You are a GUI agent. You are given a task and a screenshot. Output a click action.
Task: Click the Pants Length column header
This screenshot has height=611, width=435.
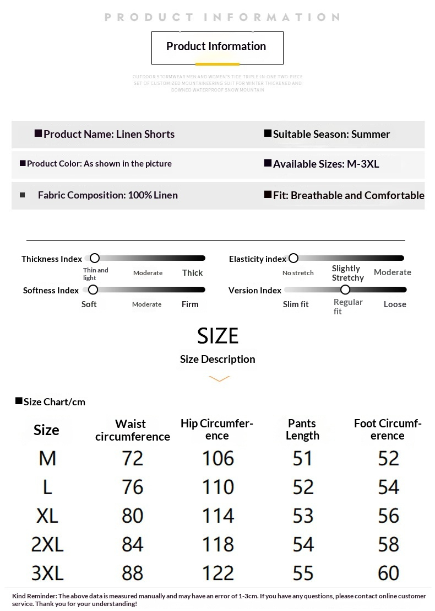pyautogui.click(x=302, y=430)
